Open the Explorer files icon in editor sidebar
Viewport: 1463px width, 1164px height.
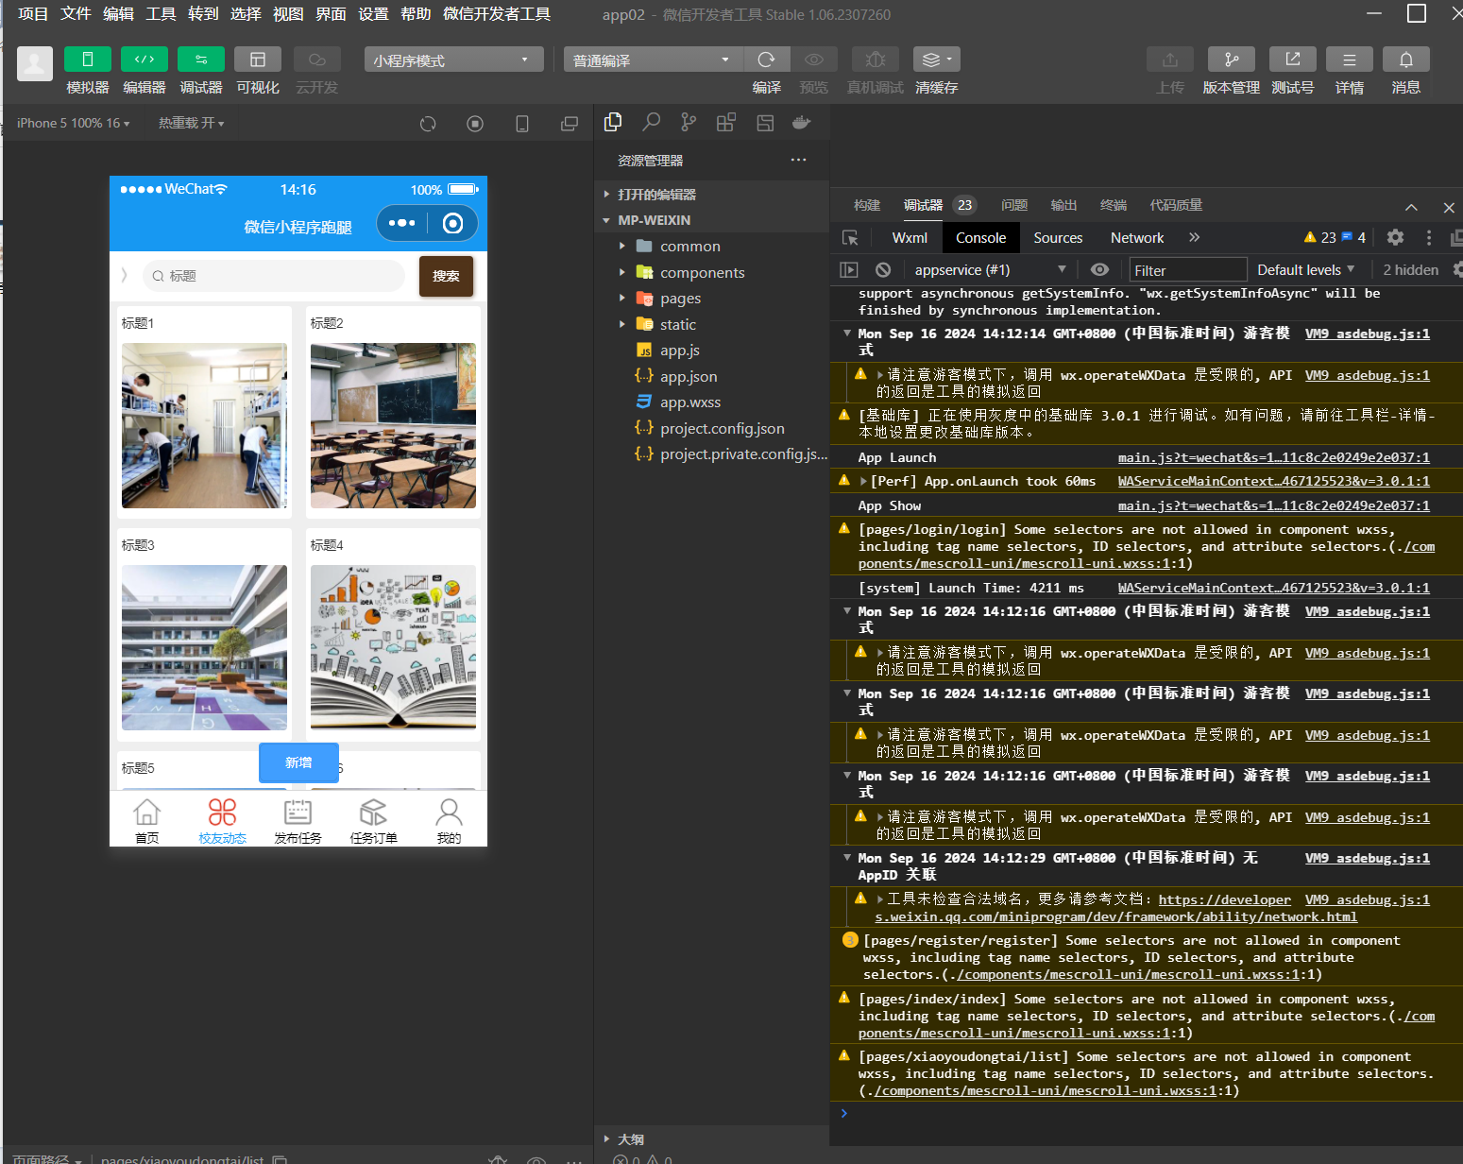pos(613,122)
